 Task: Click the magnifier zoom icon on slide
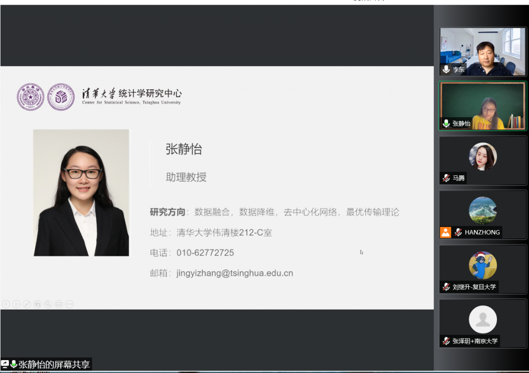(x=48, y=304)
